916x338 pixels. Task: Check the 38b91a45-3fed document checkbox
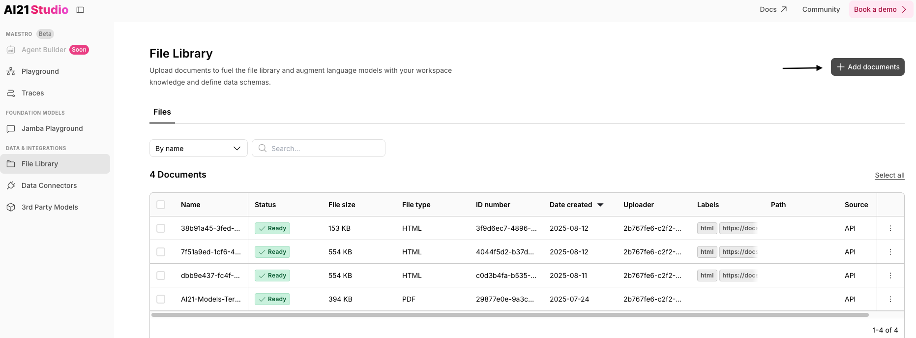161,228
